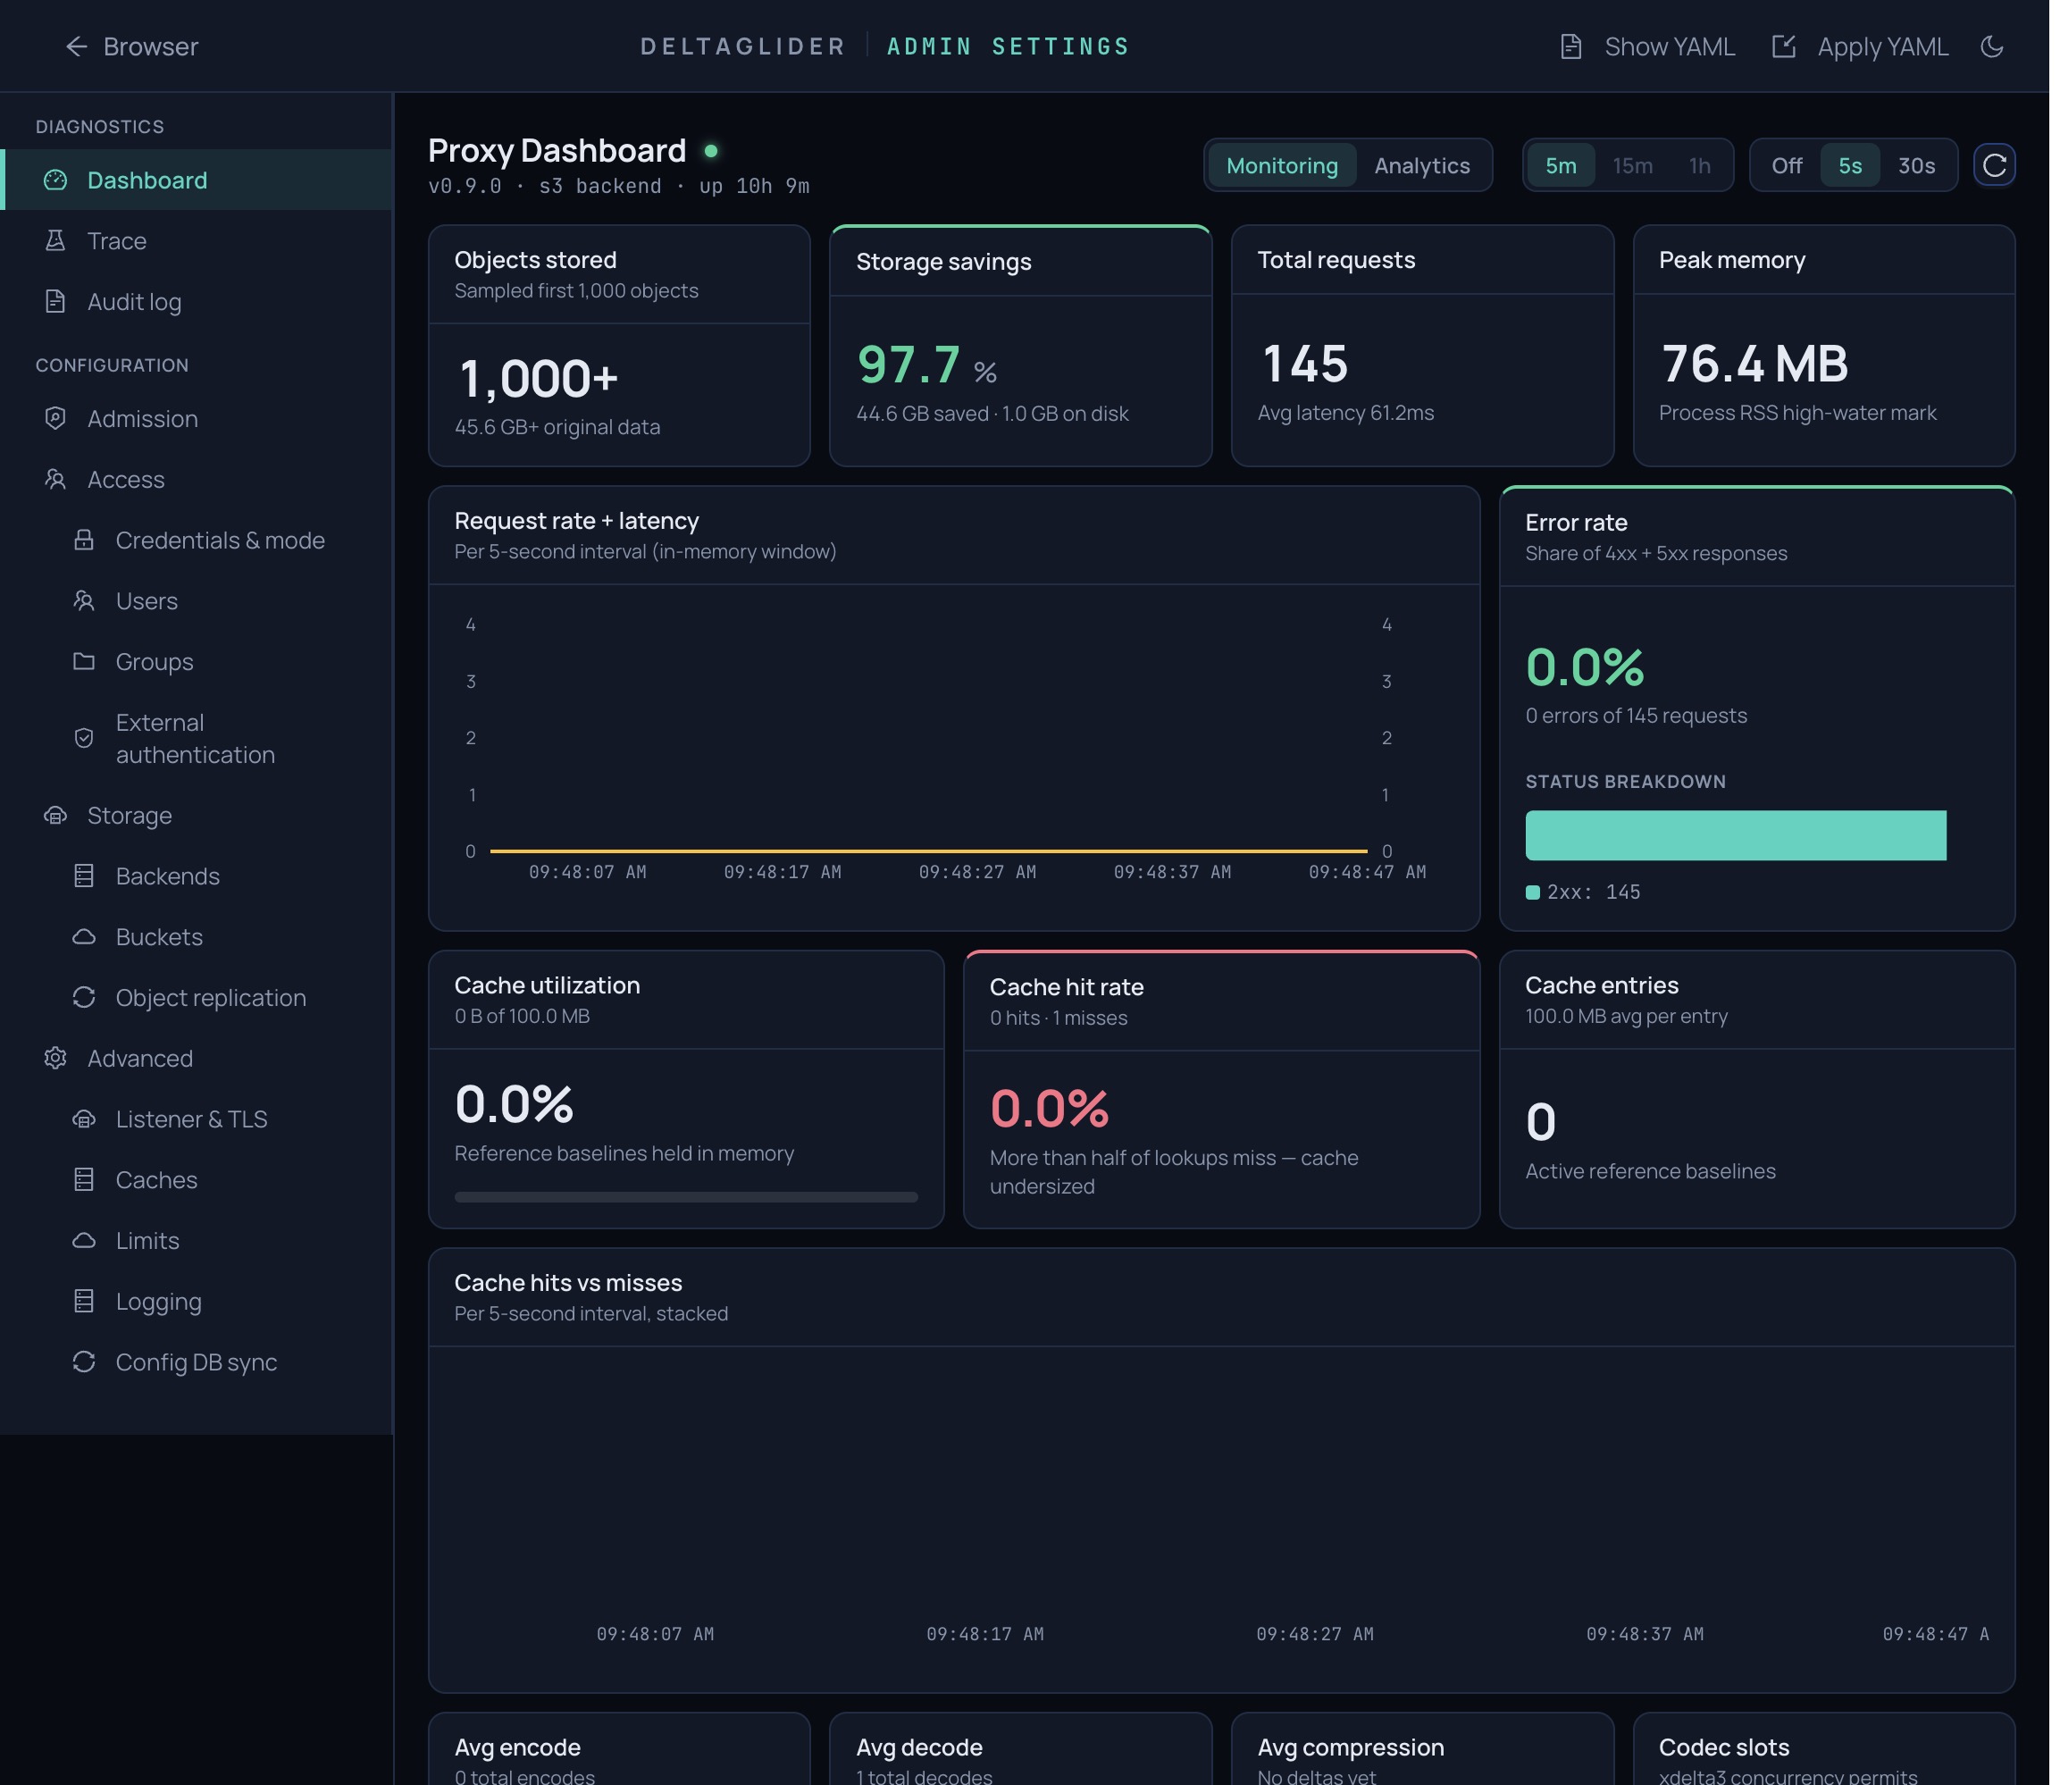The width and height of the screenshot is (2060, 1785).
Task: Select the Monitoring tab
Action: tap(1282, 165)
